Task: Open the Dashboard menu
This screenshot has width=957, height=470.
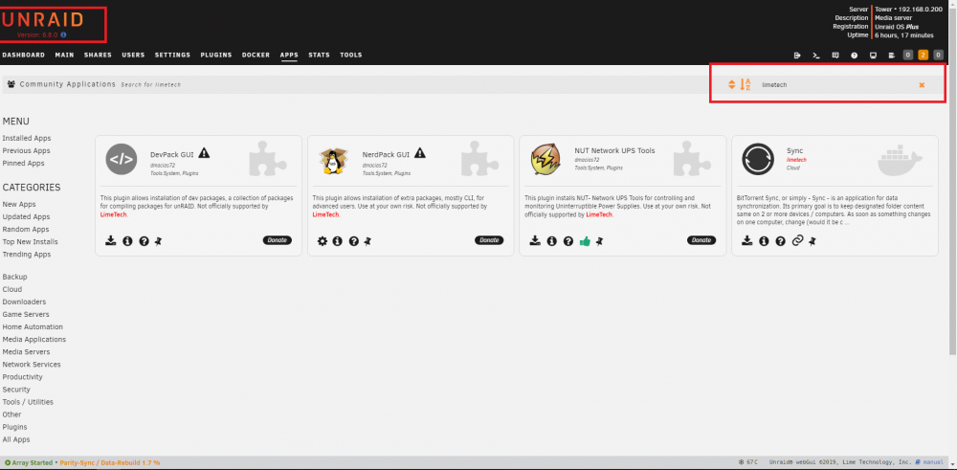Action: click(x=24, y=55)
